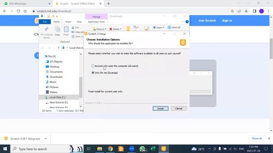Open the notification center icon
This screenshot has height=153, width=273.
(266, 149)
